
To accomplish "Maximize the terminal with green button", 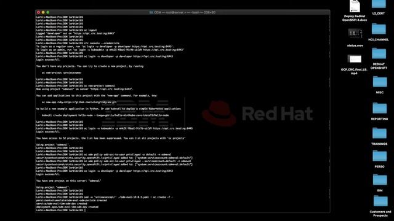I will click(x=48, y=12).
